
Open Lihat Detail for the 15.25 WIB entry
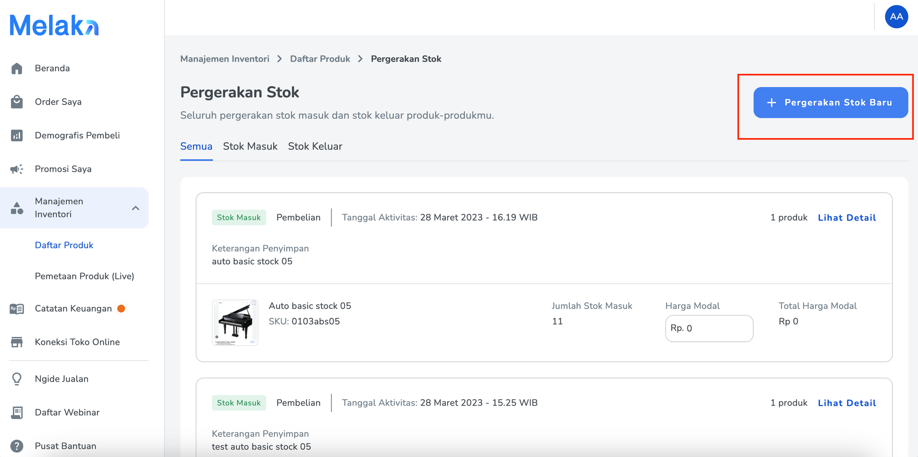[x=847, y=403]
